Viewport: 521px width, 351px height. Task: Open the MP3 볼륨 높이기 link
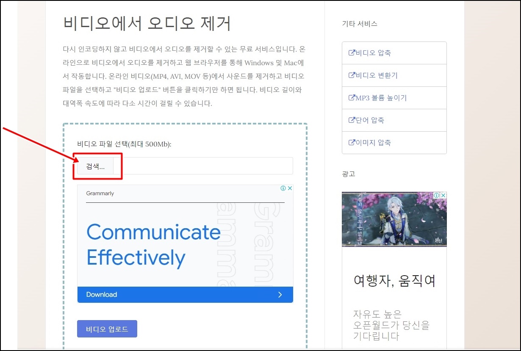(381, 98)
